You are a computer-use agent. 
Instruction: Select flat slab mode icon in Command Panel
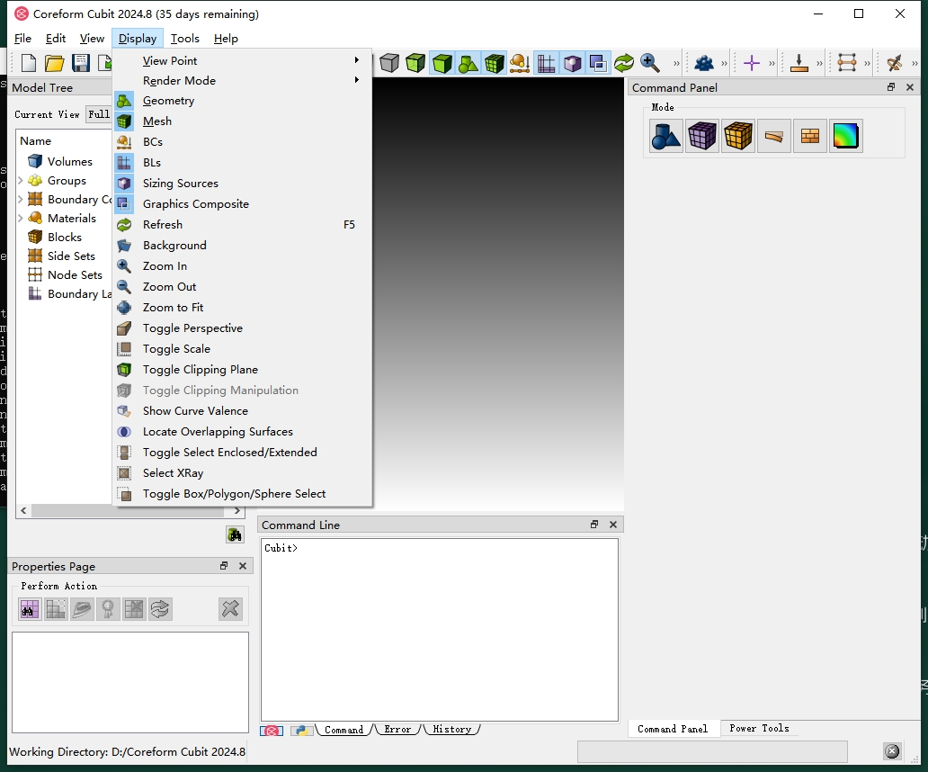click(774, 136)
